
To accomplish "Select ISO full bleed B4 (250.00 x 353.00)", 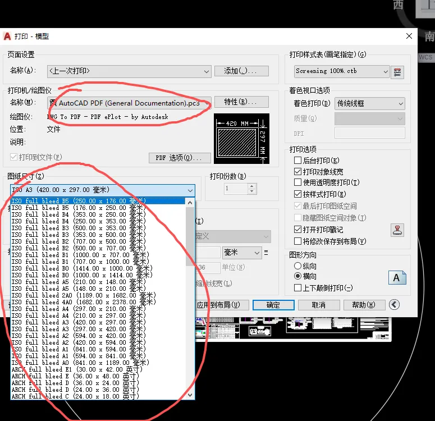I will pyautogui.click(x=98, y=221).
